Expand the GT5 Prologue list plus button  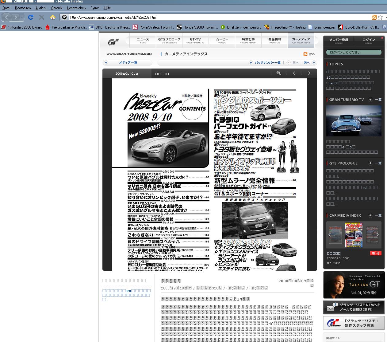coord(370,163)
